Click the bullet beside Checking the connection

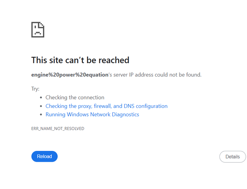click(x=41, y=97)
